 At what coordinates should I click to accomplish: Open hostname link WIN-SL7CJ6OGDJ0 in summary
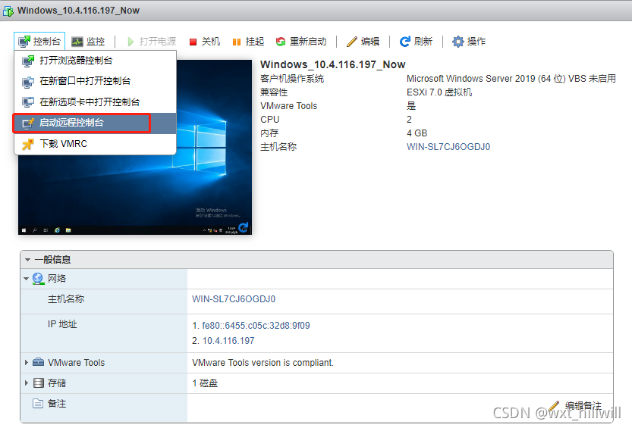448,147
